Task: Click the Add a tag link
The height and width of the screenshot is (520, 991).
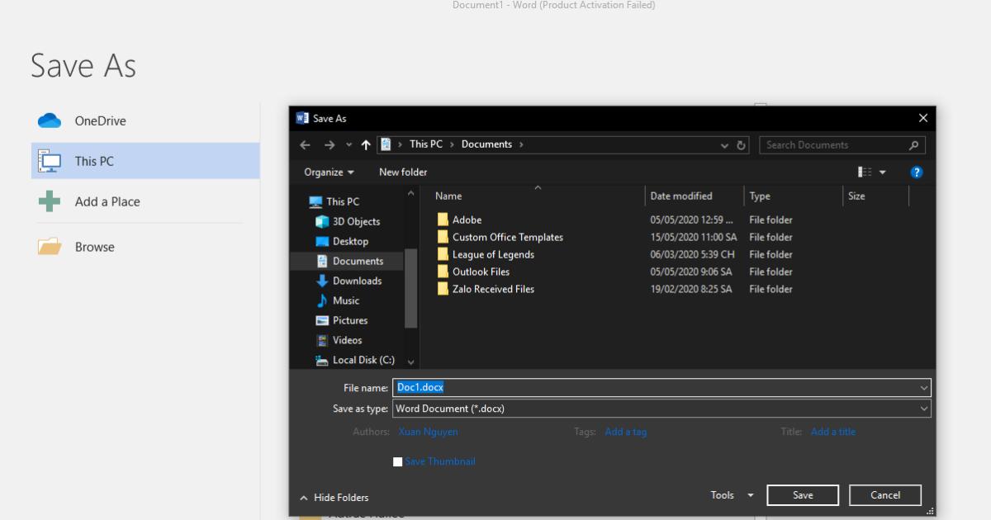Action: pyautogui.click(x=625, y=432)
